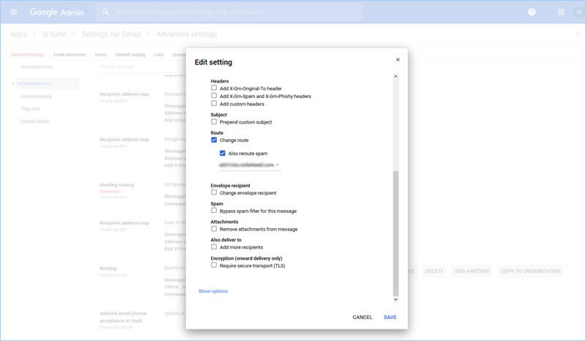
Task: Save the edited setting
Action: (x=390, y=317)
